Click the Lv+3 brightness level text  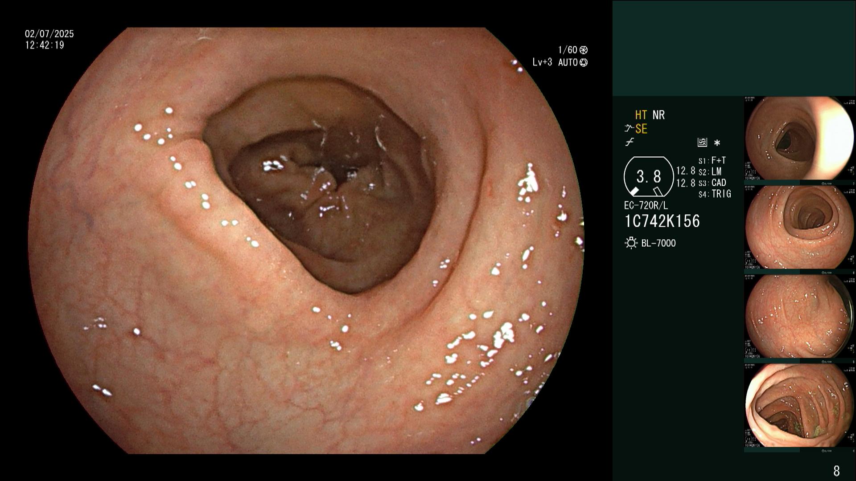pyautogui.click(x=542, y=62)
